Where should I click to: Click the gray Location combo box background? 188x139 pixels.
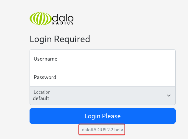[x=103, y=96]
